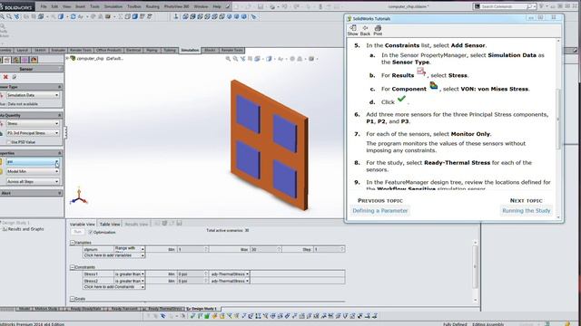Open Stress2 is greater than dropdown
Screen dimensions: 581x326
129,281
